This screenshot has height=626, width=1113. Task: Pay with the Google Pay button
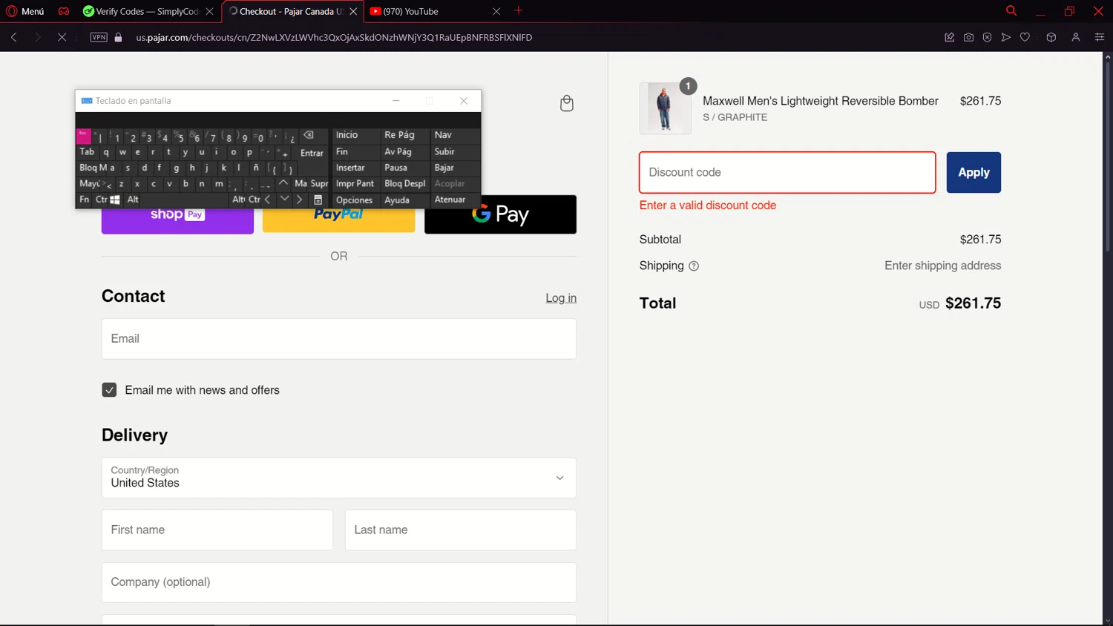[500, 214]
